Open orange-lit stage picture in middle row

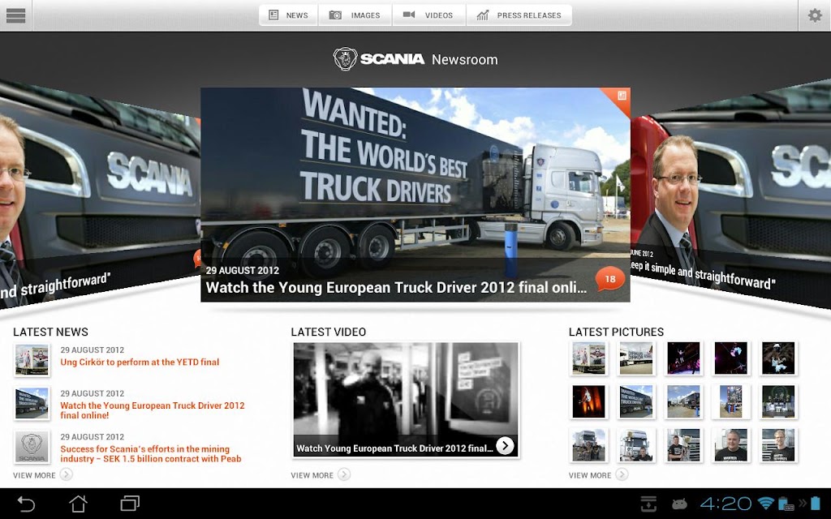(x=589, y=401)
